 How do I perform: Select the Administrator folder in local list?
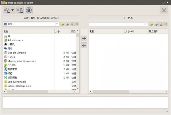pos(15,40)
